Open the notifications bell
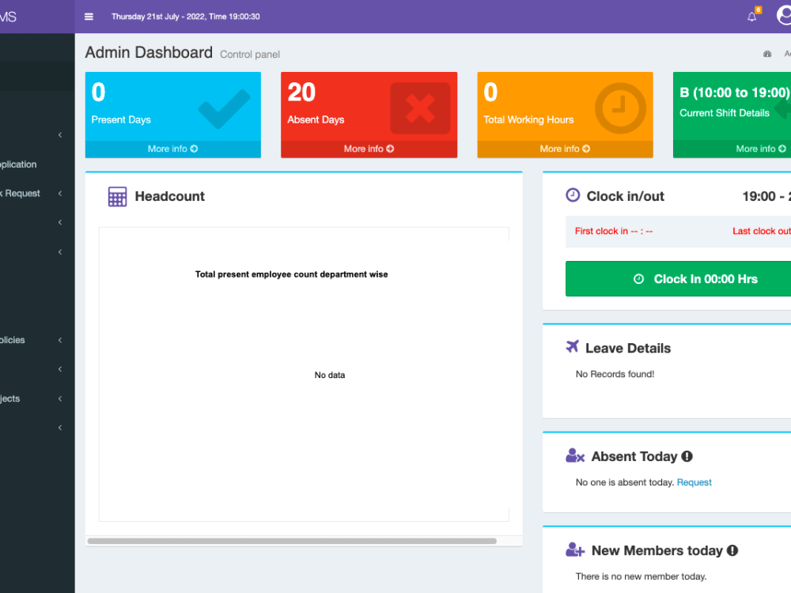The width and height of the screenshot is (791, 593). (751, 17)
